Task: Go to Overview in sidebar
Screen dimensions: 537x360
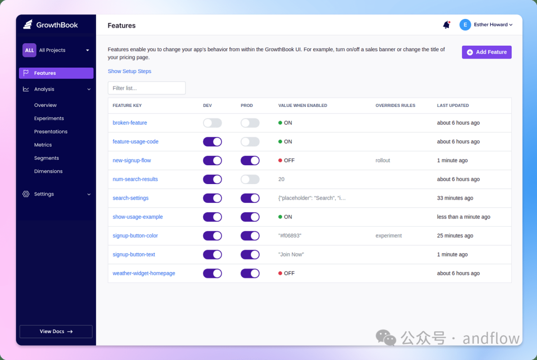Action: tap(45, 105)
